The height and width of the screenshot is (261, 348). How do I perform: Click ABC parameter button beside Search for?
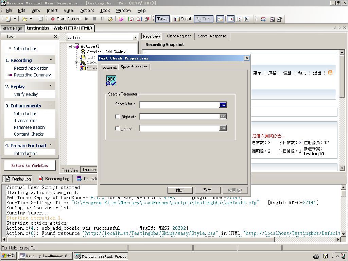tap(223, 105)
